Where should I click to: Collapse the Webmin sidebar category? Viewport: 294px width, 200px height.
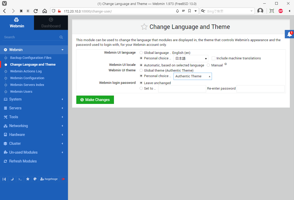pyautogui.click(x=34, y=50)
